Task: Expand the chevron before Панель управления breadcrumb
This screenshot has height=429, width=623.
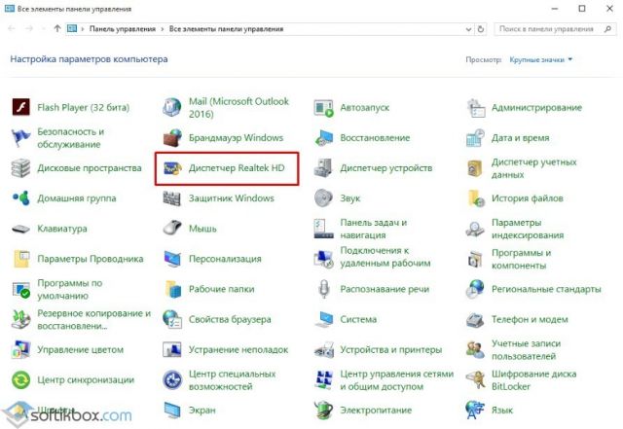Action: (83, 29)
